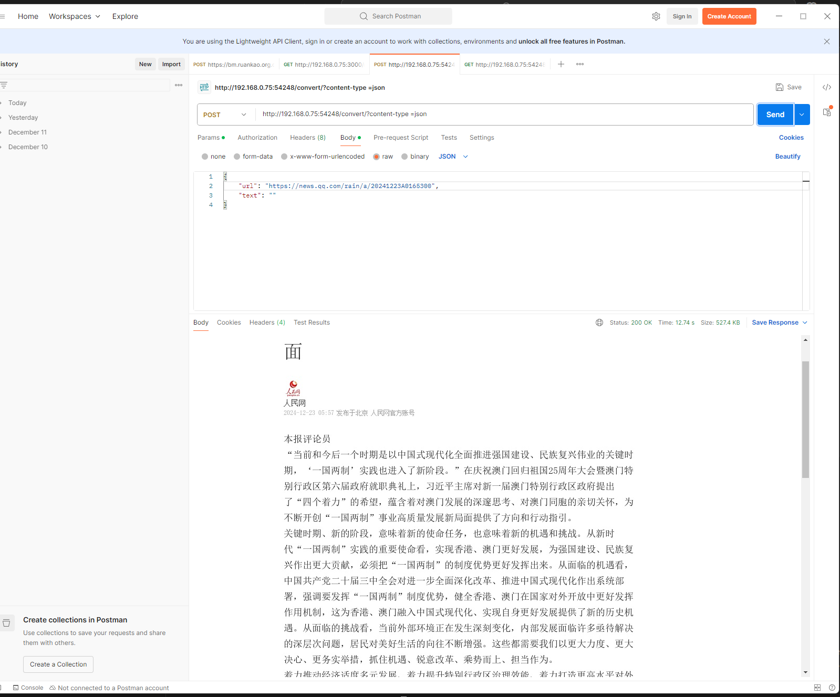This screenshot has height=697, width=840.
Task: Click the response vertical scrollbar thumb
Action: [805, 419]
